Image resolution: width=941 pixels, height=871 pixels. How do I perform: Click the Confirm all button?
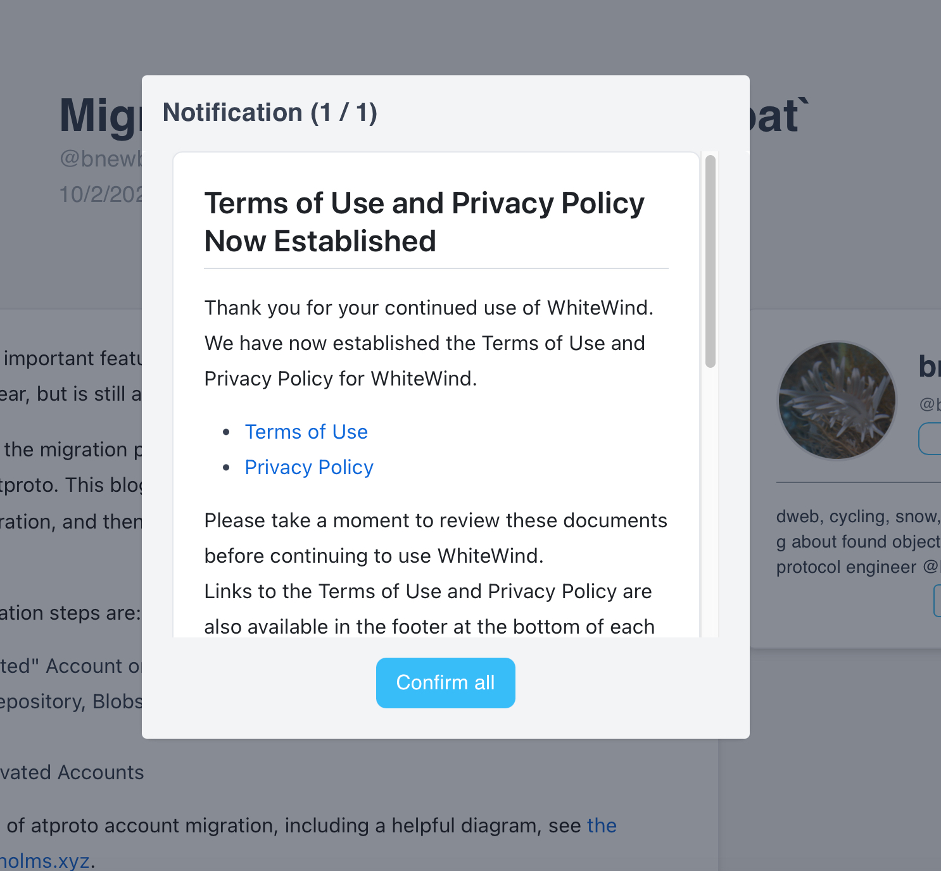(x=445, y=682)
